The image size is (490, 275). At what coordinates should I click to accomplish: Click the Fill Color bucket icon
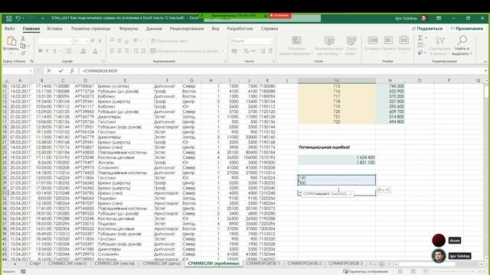pyautogui.click(x=83, y=51)
